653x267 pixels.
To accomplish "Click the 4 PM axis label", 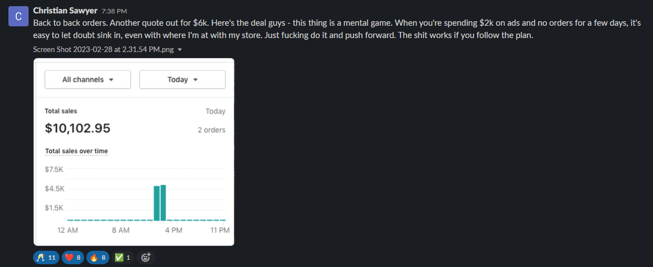I will coord(174,231).
